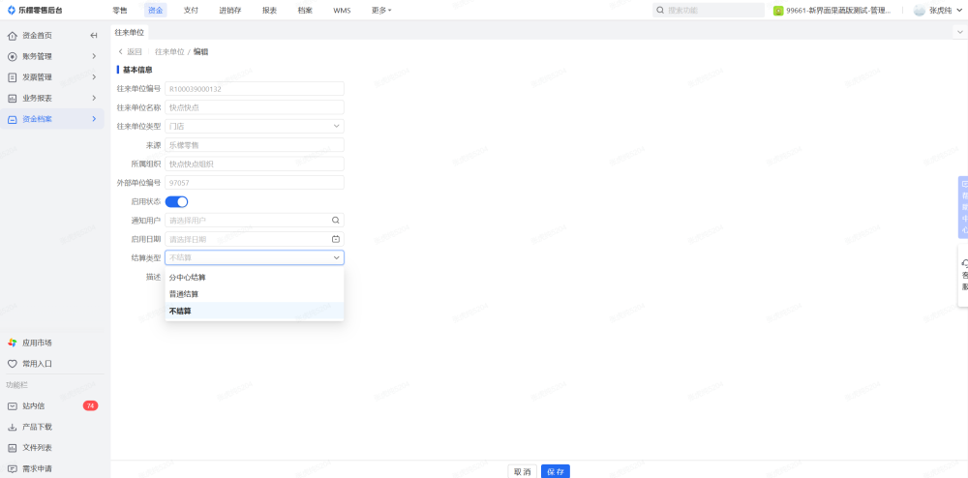This screenshot has width=968, height=478.
Task: Choose 普通结算 option in settlement list
Action: 184,294
